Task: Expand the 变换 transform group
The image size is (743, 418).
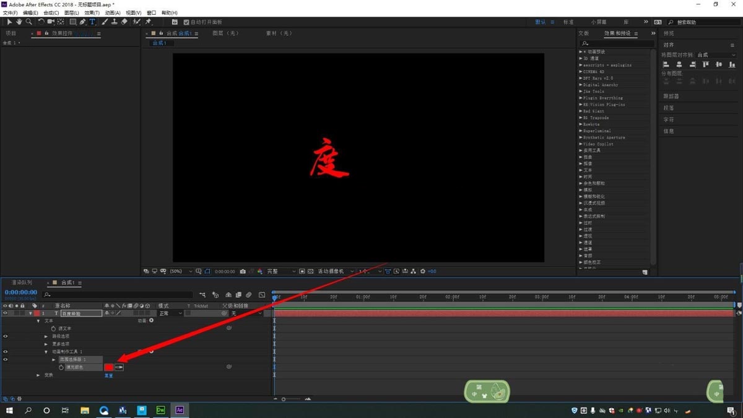Action: click(x=38, y=375)
